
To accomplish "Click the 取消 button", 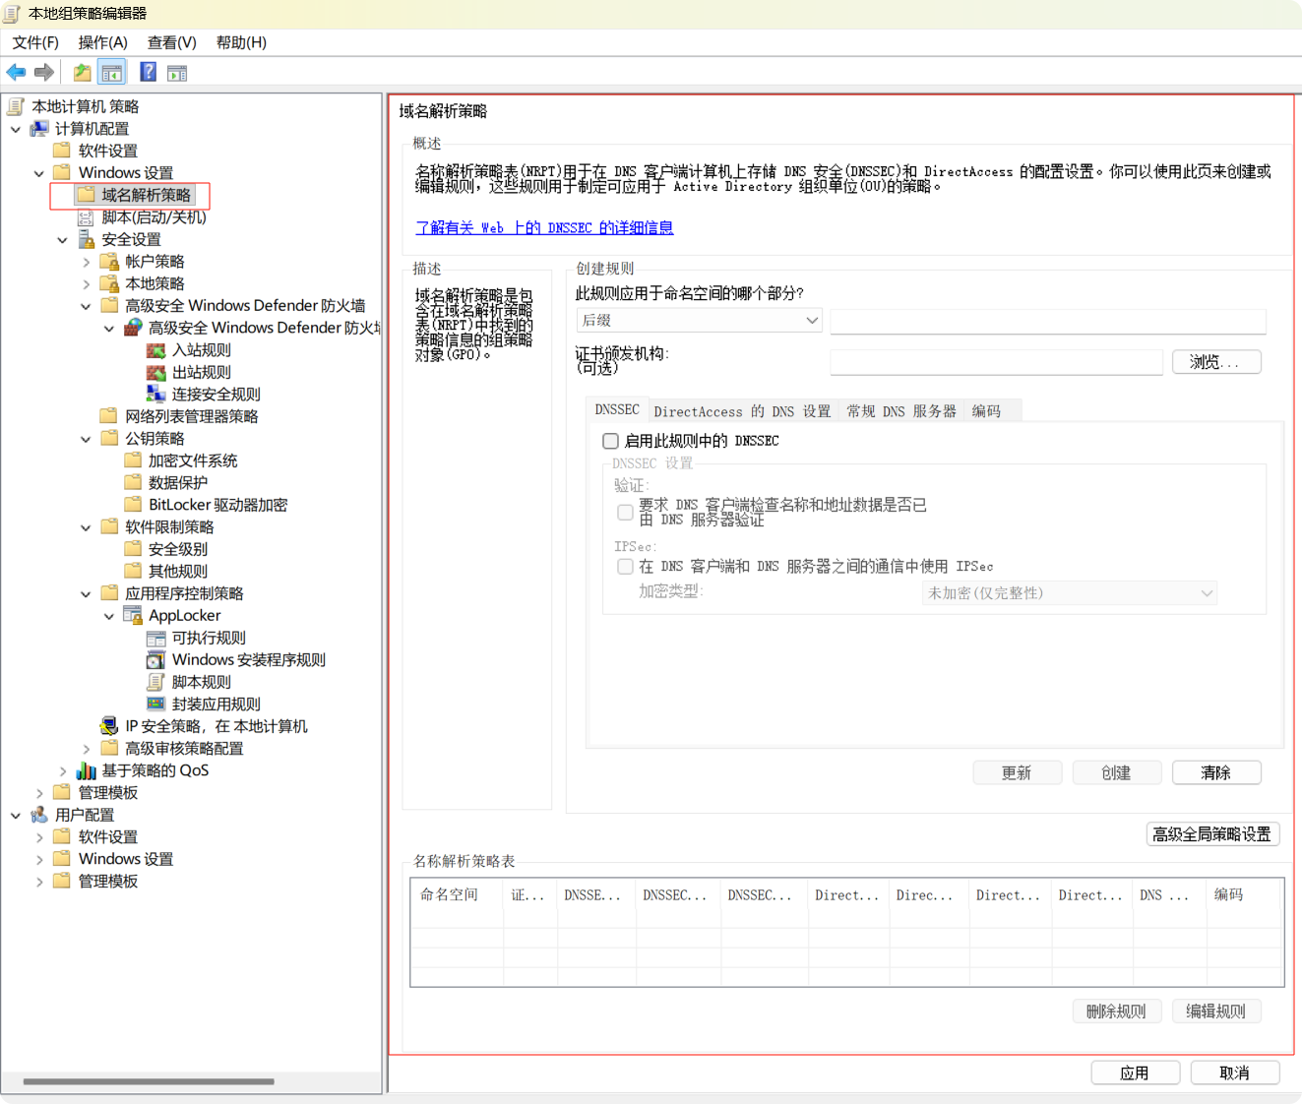I will [x=1235, y=1073].
